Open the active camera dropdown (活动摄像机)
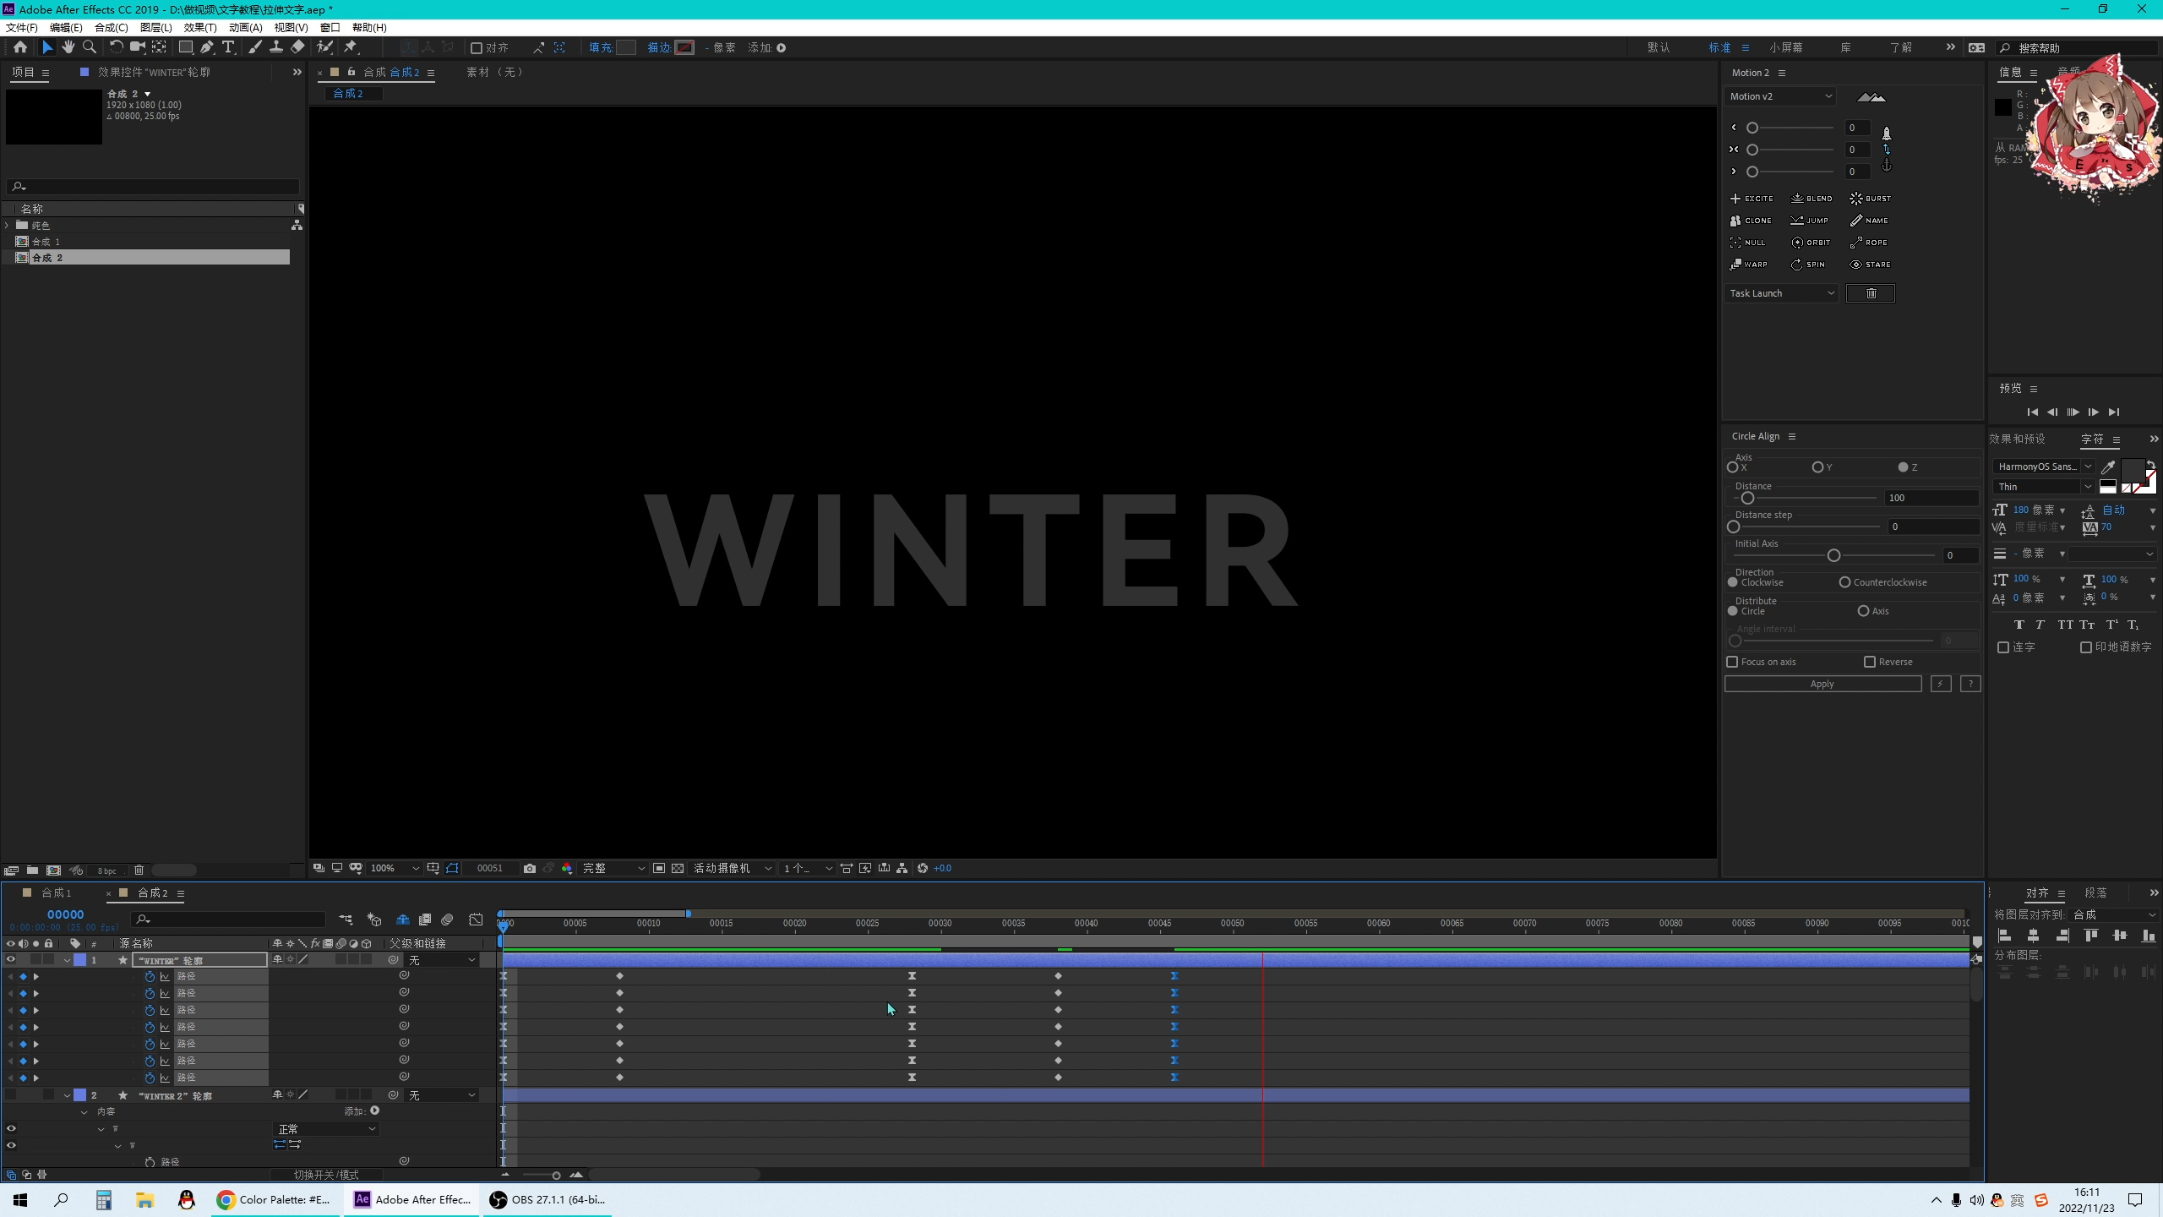 733,868
